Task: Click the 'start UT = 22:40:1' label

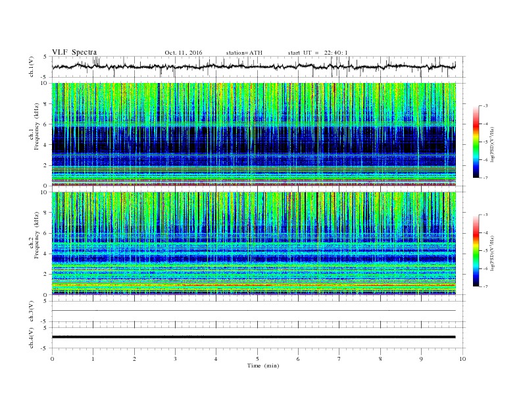Action: pos(318,53)
